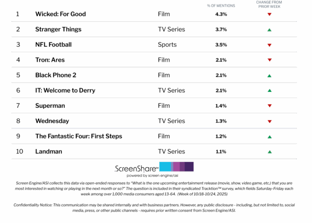
Task: Click the title Wednesday
Action: point(52,121)
